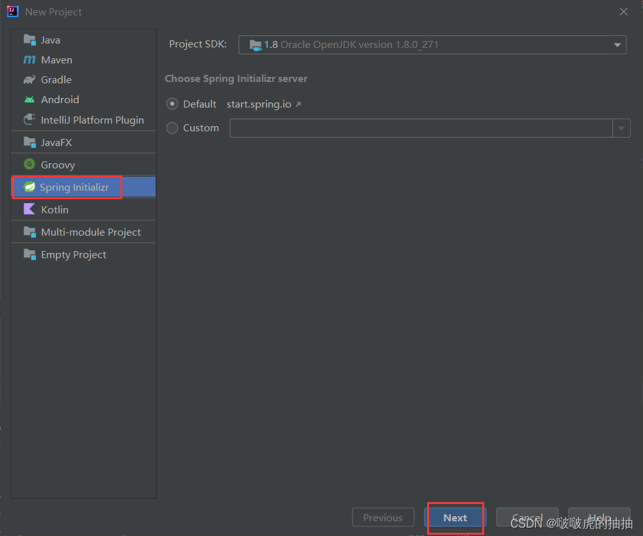Click the IntelliJ IDEA logo in title bar
Viewport: 643px width, 536px height.
tap(13, 12)
